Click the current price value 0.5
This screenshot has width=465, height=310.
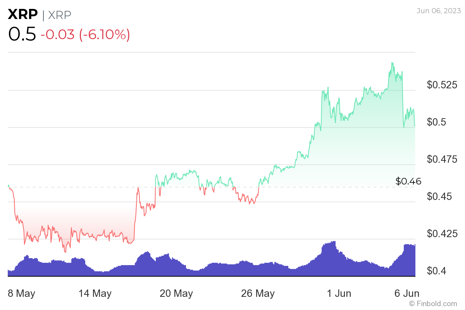[22, 34]
